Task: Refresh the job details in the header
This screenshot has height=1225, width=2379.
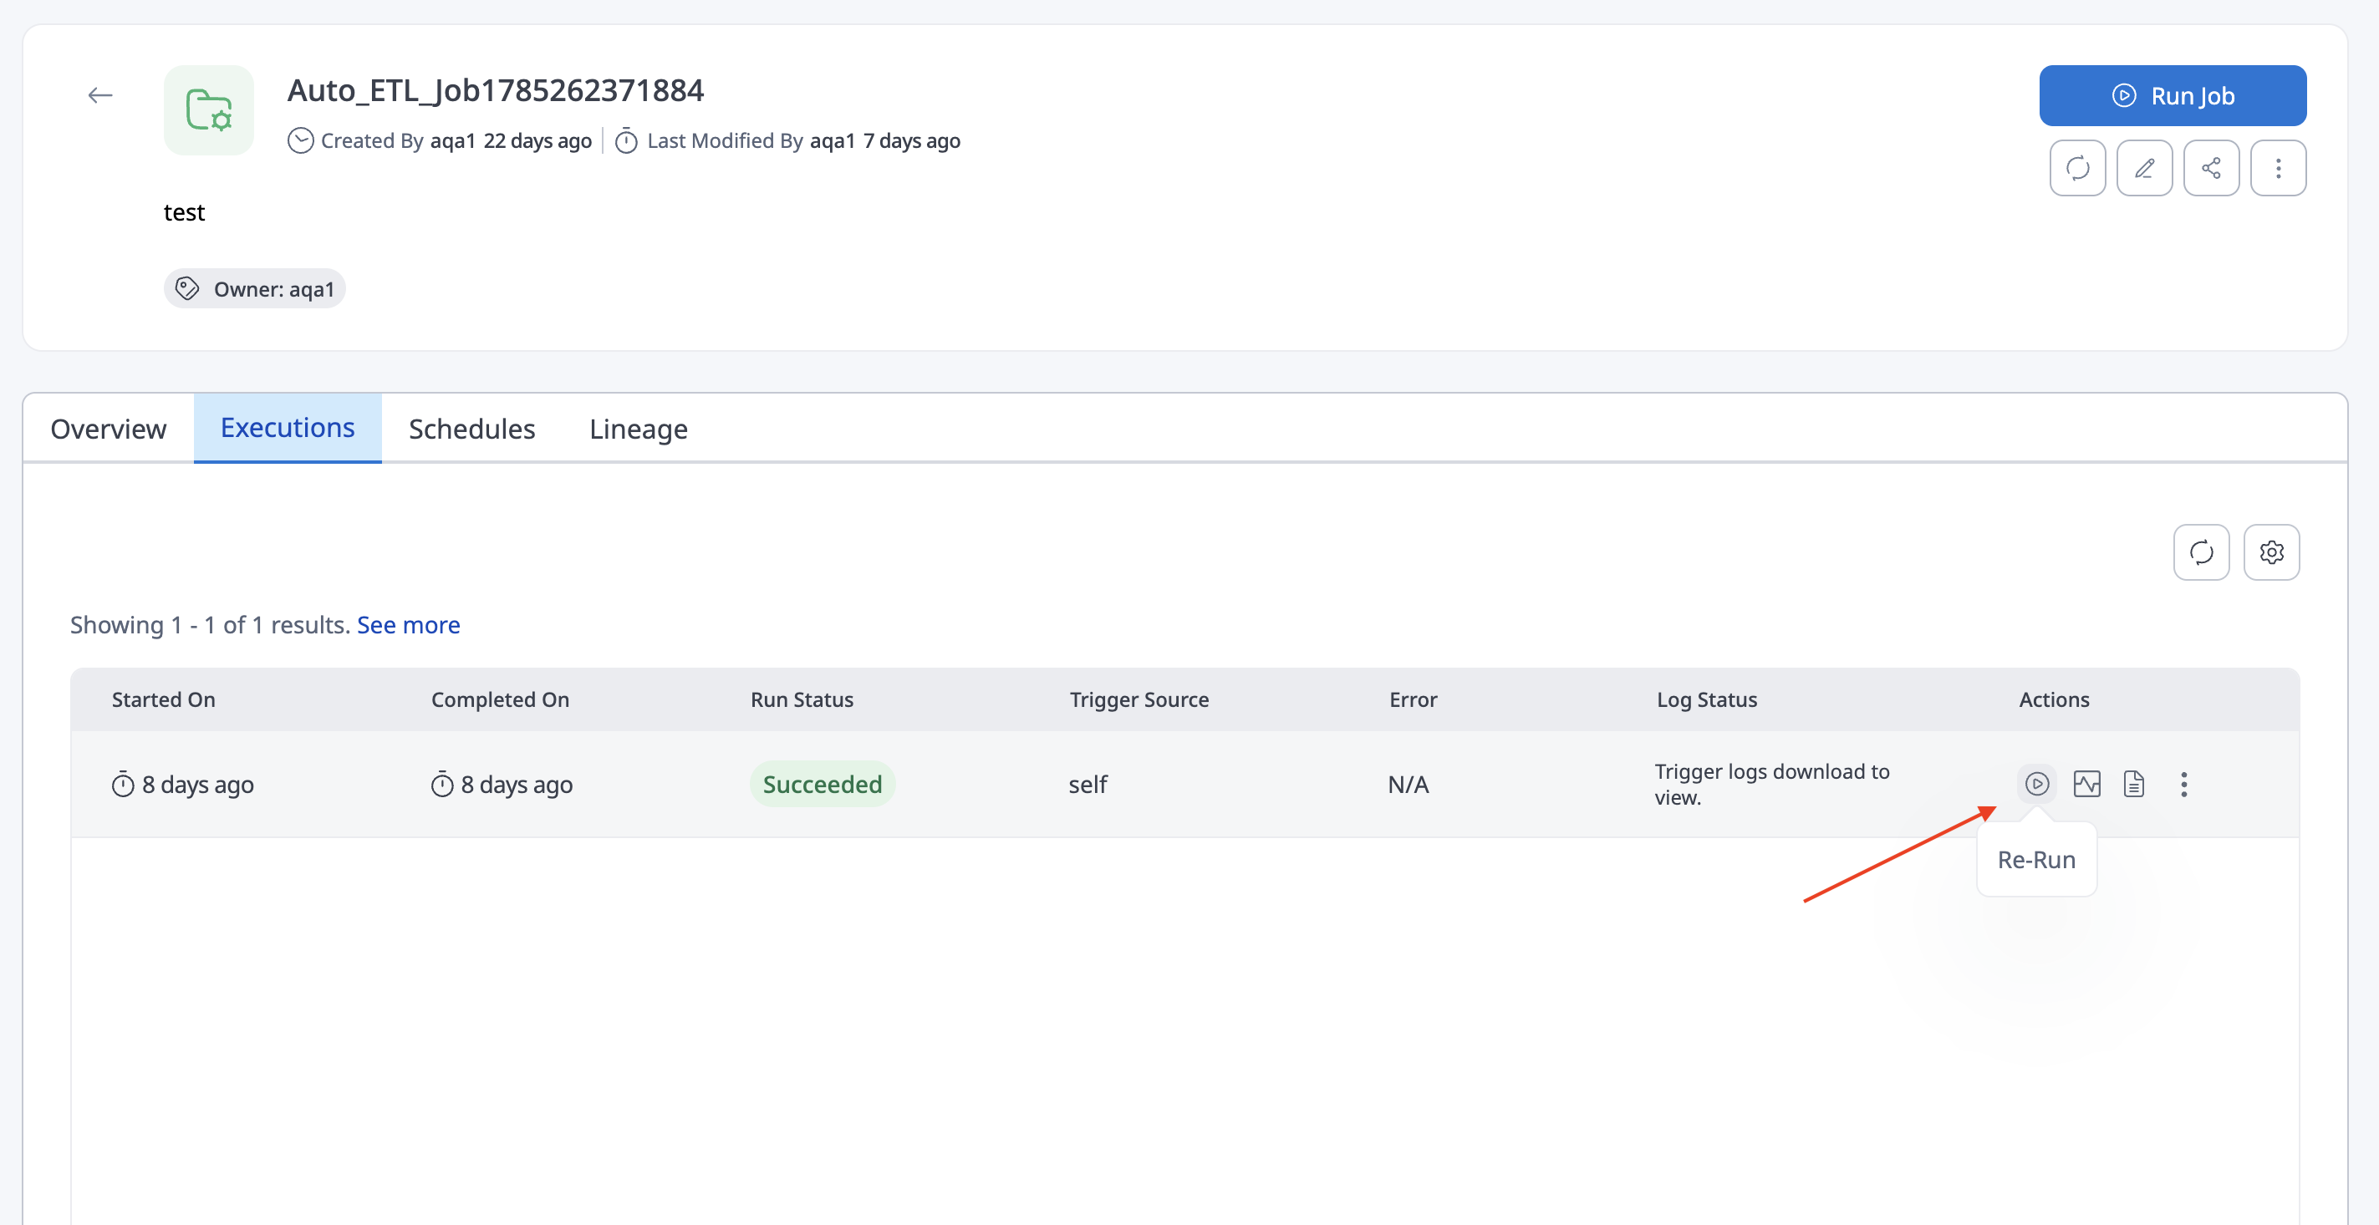Action: pos(2077,168)
